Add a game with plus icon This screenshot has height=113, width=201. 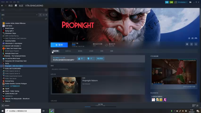(x=3, y=105)
